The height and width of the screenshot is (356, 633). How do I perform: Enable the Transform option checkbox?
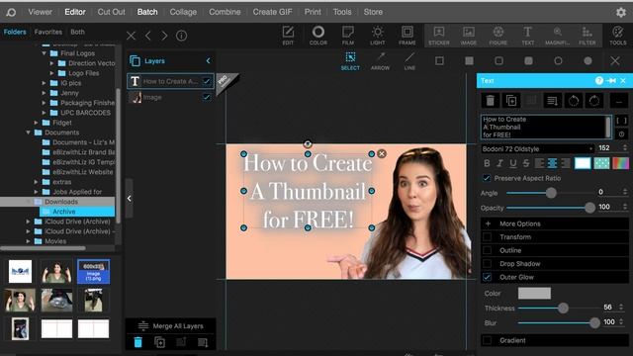[488, 237]
